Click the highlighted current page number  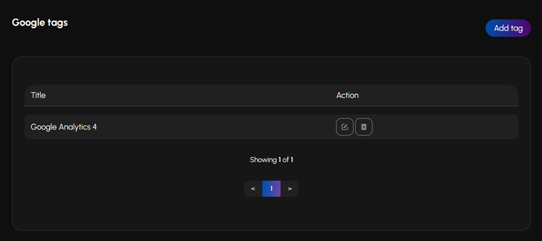click(x=272, y=189)
